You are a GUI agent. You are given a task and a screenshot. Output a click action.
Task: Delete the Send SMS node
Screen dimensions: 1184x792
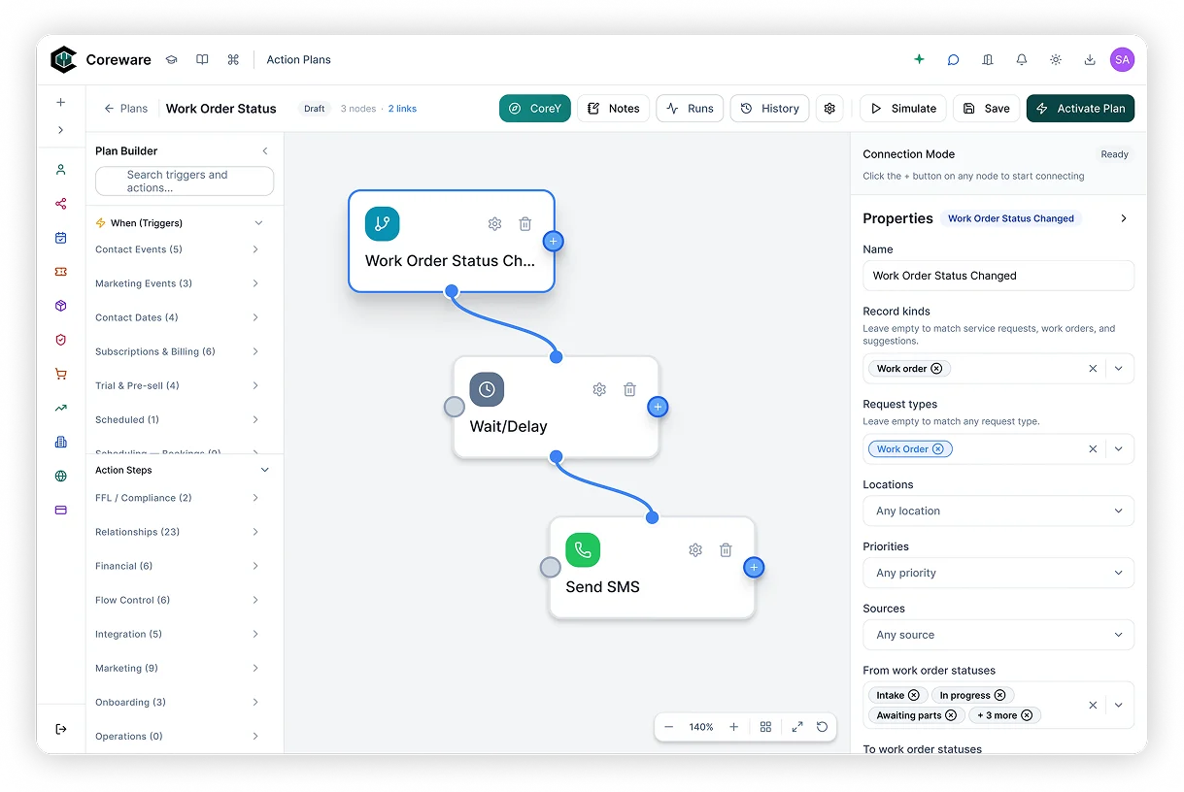(726, 550)
